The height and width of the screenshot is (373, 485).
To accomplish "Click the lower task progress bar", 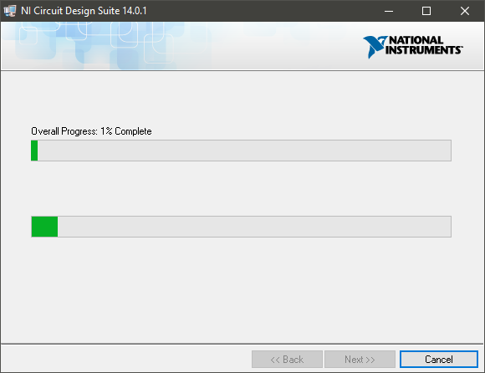I will 241,227.
